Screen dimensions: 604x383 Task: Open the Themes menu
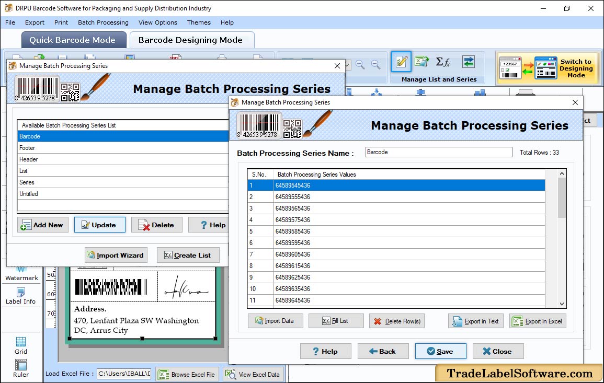(199, 22)
